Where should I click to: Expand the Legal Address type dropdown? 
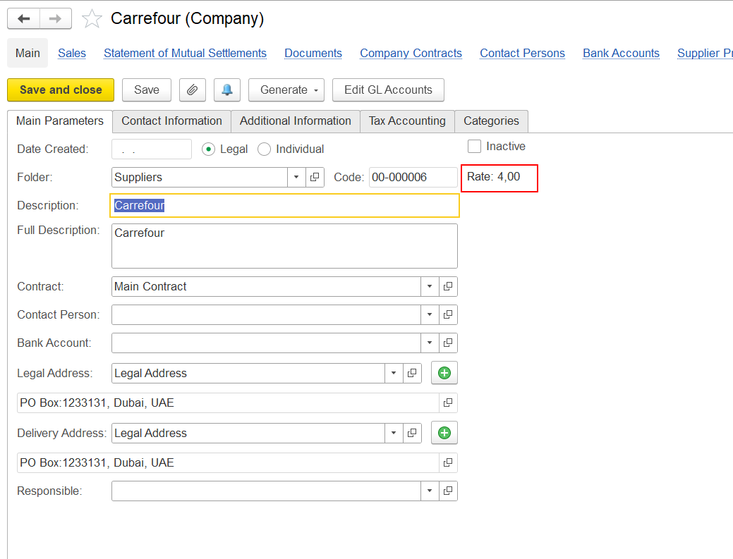pos(394,373)
